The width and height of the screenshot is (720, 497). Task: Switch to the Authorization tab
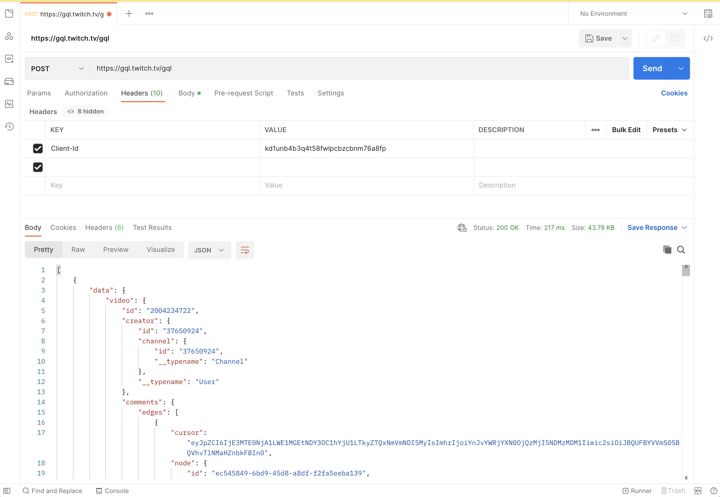tap(86, 93)
